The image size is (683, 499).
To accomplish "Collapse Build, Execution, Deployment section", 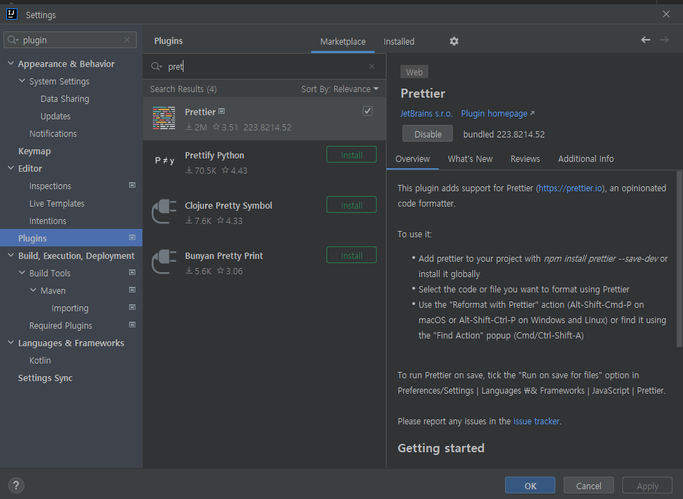I will tap(11, 255).
